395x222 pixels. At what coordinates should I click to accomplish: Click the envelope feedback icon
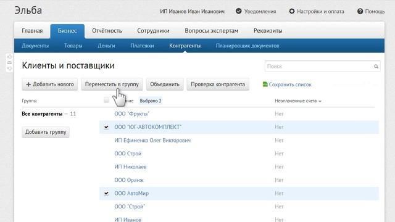pos(10,62)
